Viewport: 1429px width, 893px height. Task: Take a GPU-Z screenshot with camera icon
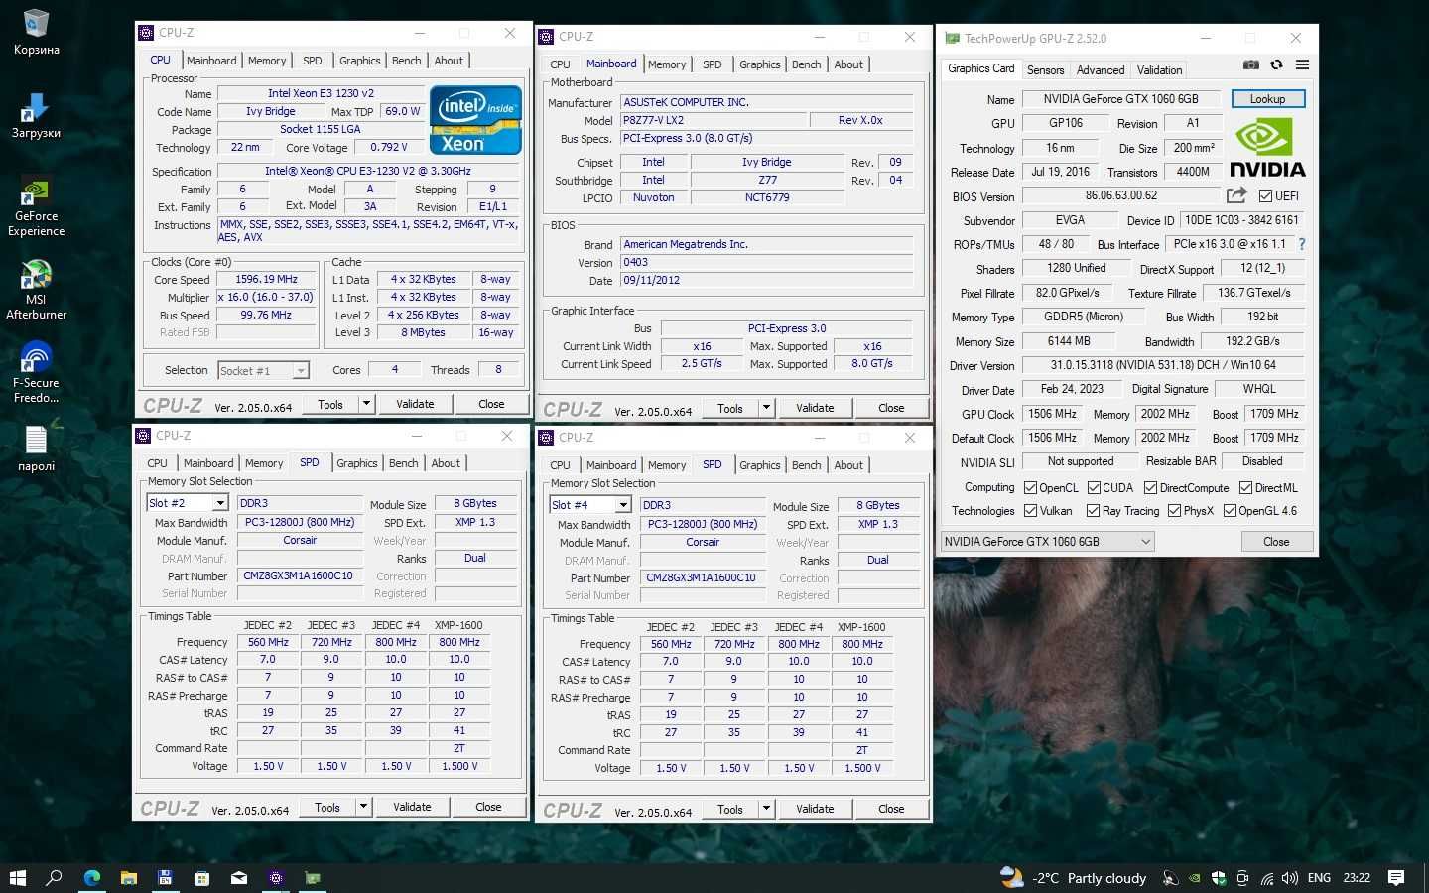(1250, 64)
